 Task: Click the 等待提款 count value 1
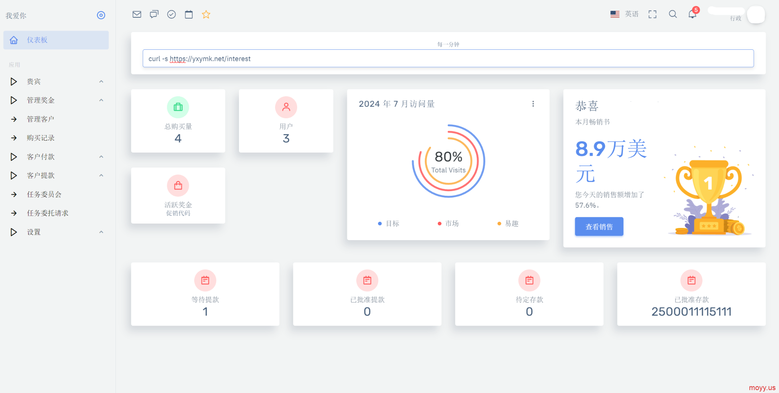[205, 312]
